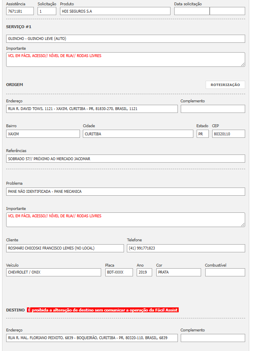
Task: Click the ROTEIRIZAÇÃO button
Action: tap(225, 85)
